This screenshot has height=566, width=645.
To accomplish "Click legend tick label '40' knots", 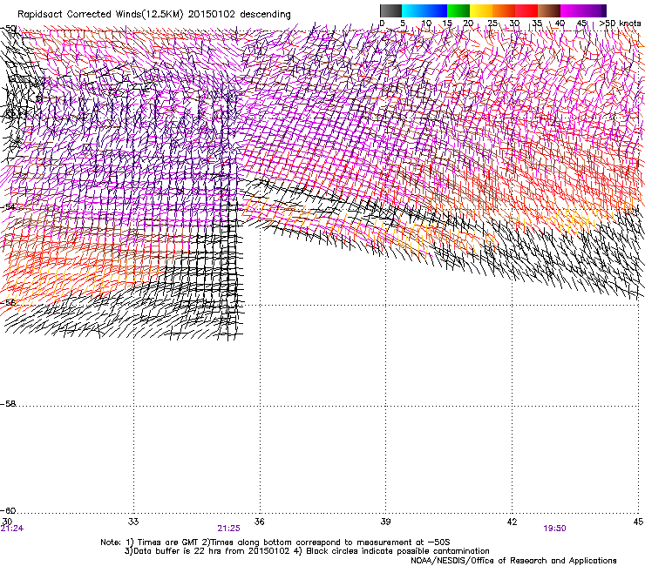I will (x=560, y=23).
